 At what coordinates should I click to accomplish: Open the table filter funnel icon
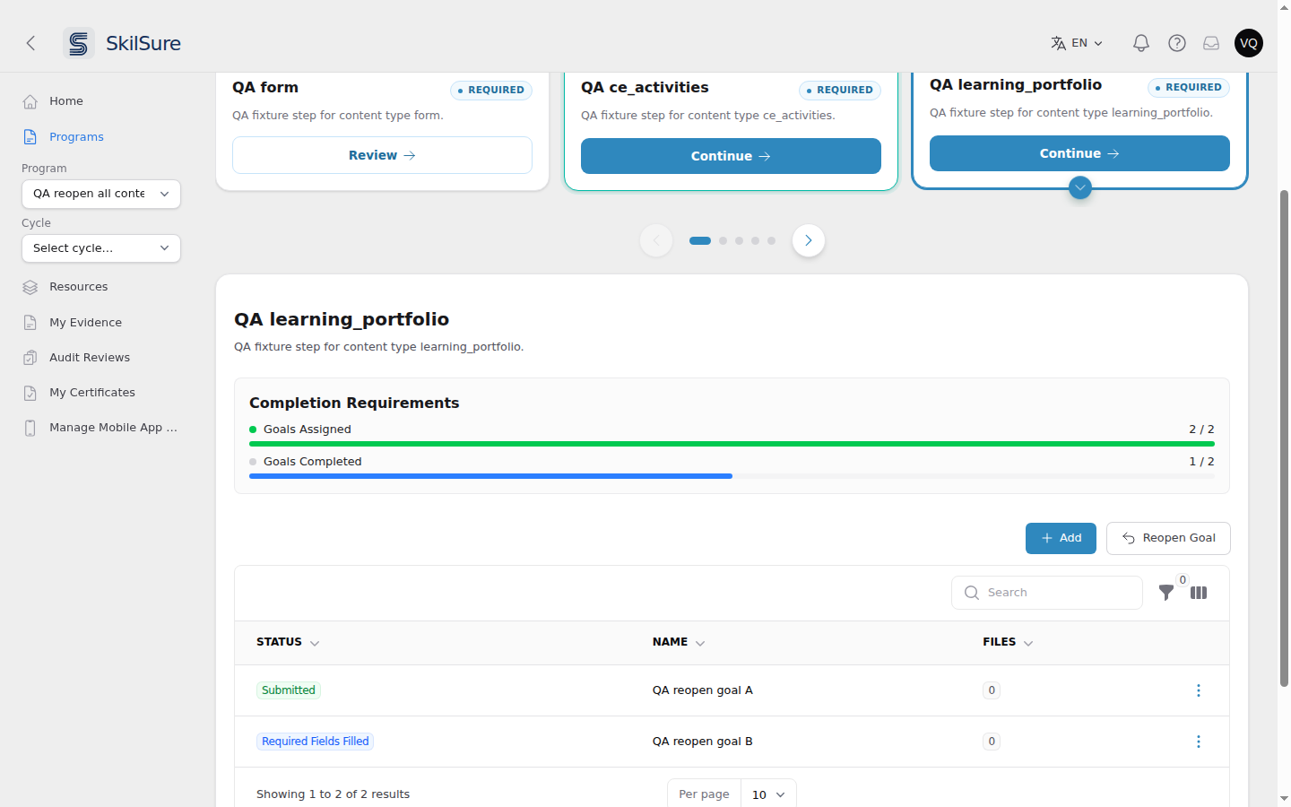click(1166, 593)
